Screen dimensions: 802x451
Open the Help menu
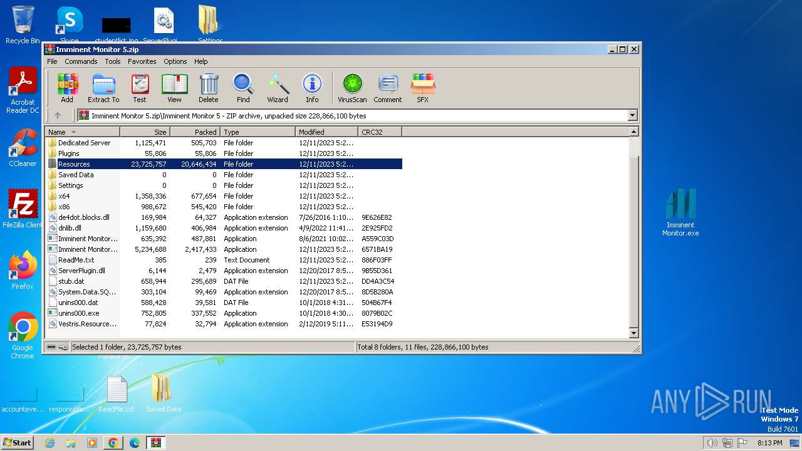click(x=200, y=61)
